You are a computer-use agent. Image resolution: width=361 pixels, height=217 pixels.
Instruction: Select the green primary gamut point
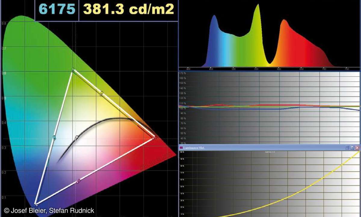[x=73, y=70]
